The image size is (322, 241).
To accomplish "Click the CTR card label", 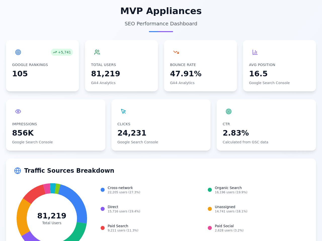I will pos(226,124).
